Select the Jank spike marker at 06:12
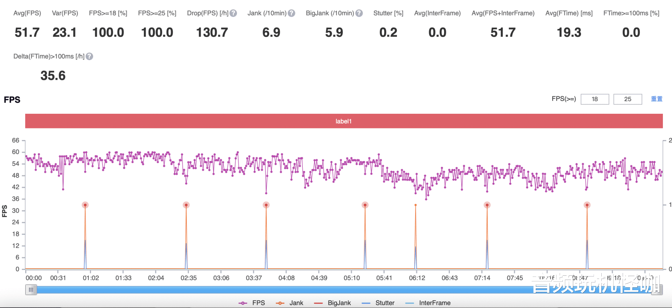This screenshot has width=672, height=308. coord(415,205)
